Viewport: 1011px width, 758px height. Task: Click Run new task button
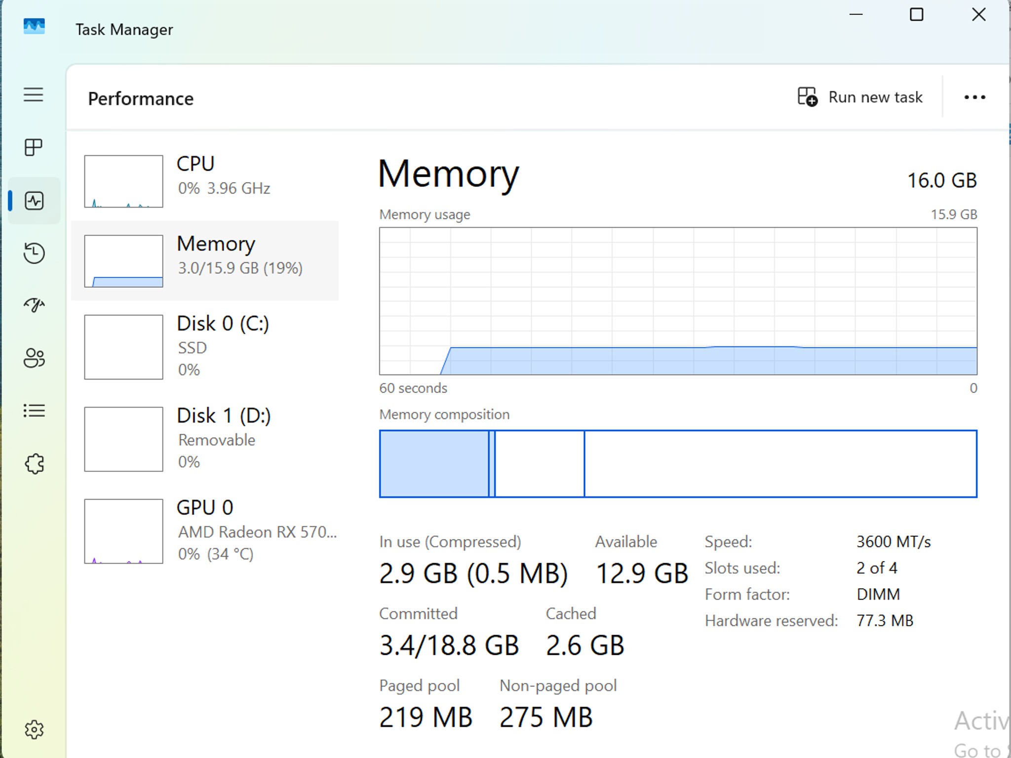(860, 97)
